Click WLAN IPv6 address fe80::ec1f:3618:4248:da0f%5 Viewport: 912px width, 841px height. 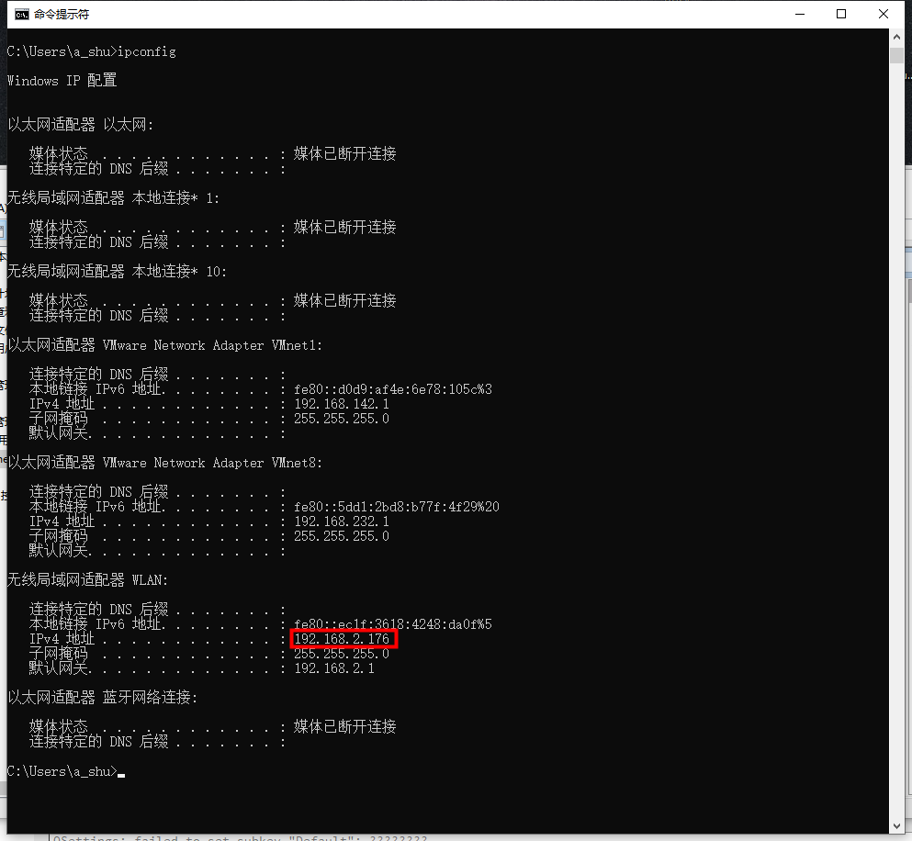click(392, 624)
